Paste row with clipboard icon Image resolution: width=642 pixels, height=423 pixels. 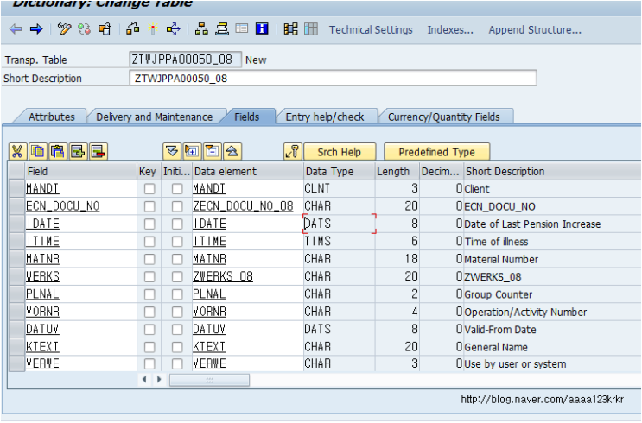tap(58, 152)
